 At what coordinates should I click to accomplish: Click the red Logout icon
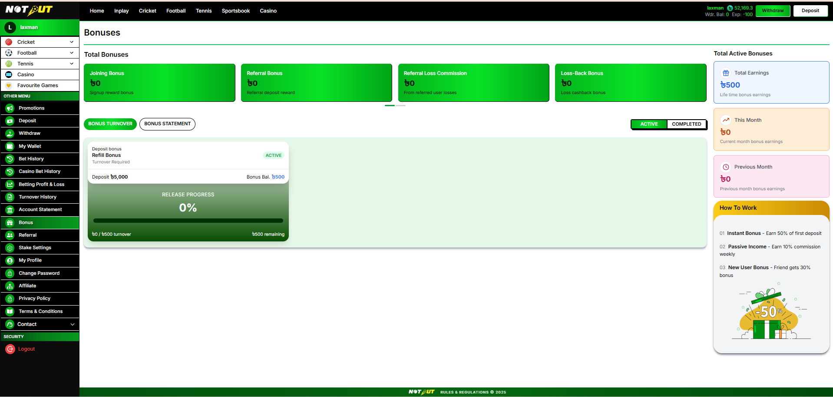[10, 349]
